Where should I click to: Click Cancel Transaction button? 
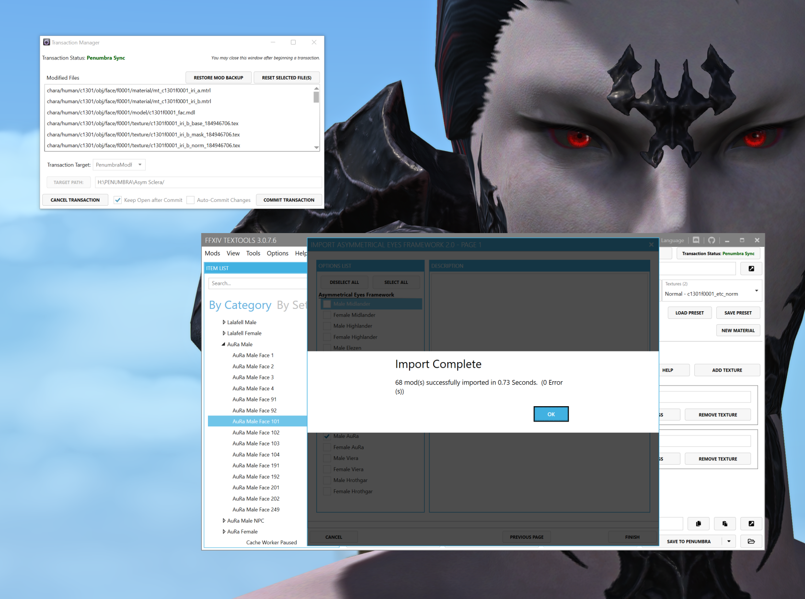[x=75, y=200]
